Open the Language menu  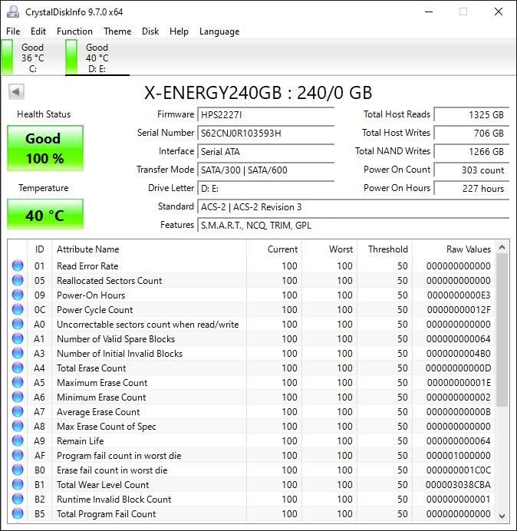click(x=219, y=31)
